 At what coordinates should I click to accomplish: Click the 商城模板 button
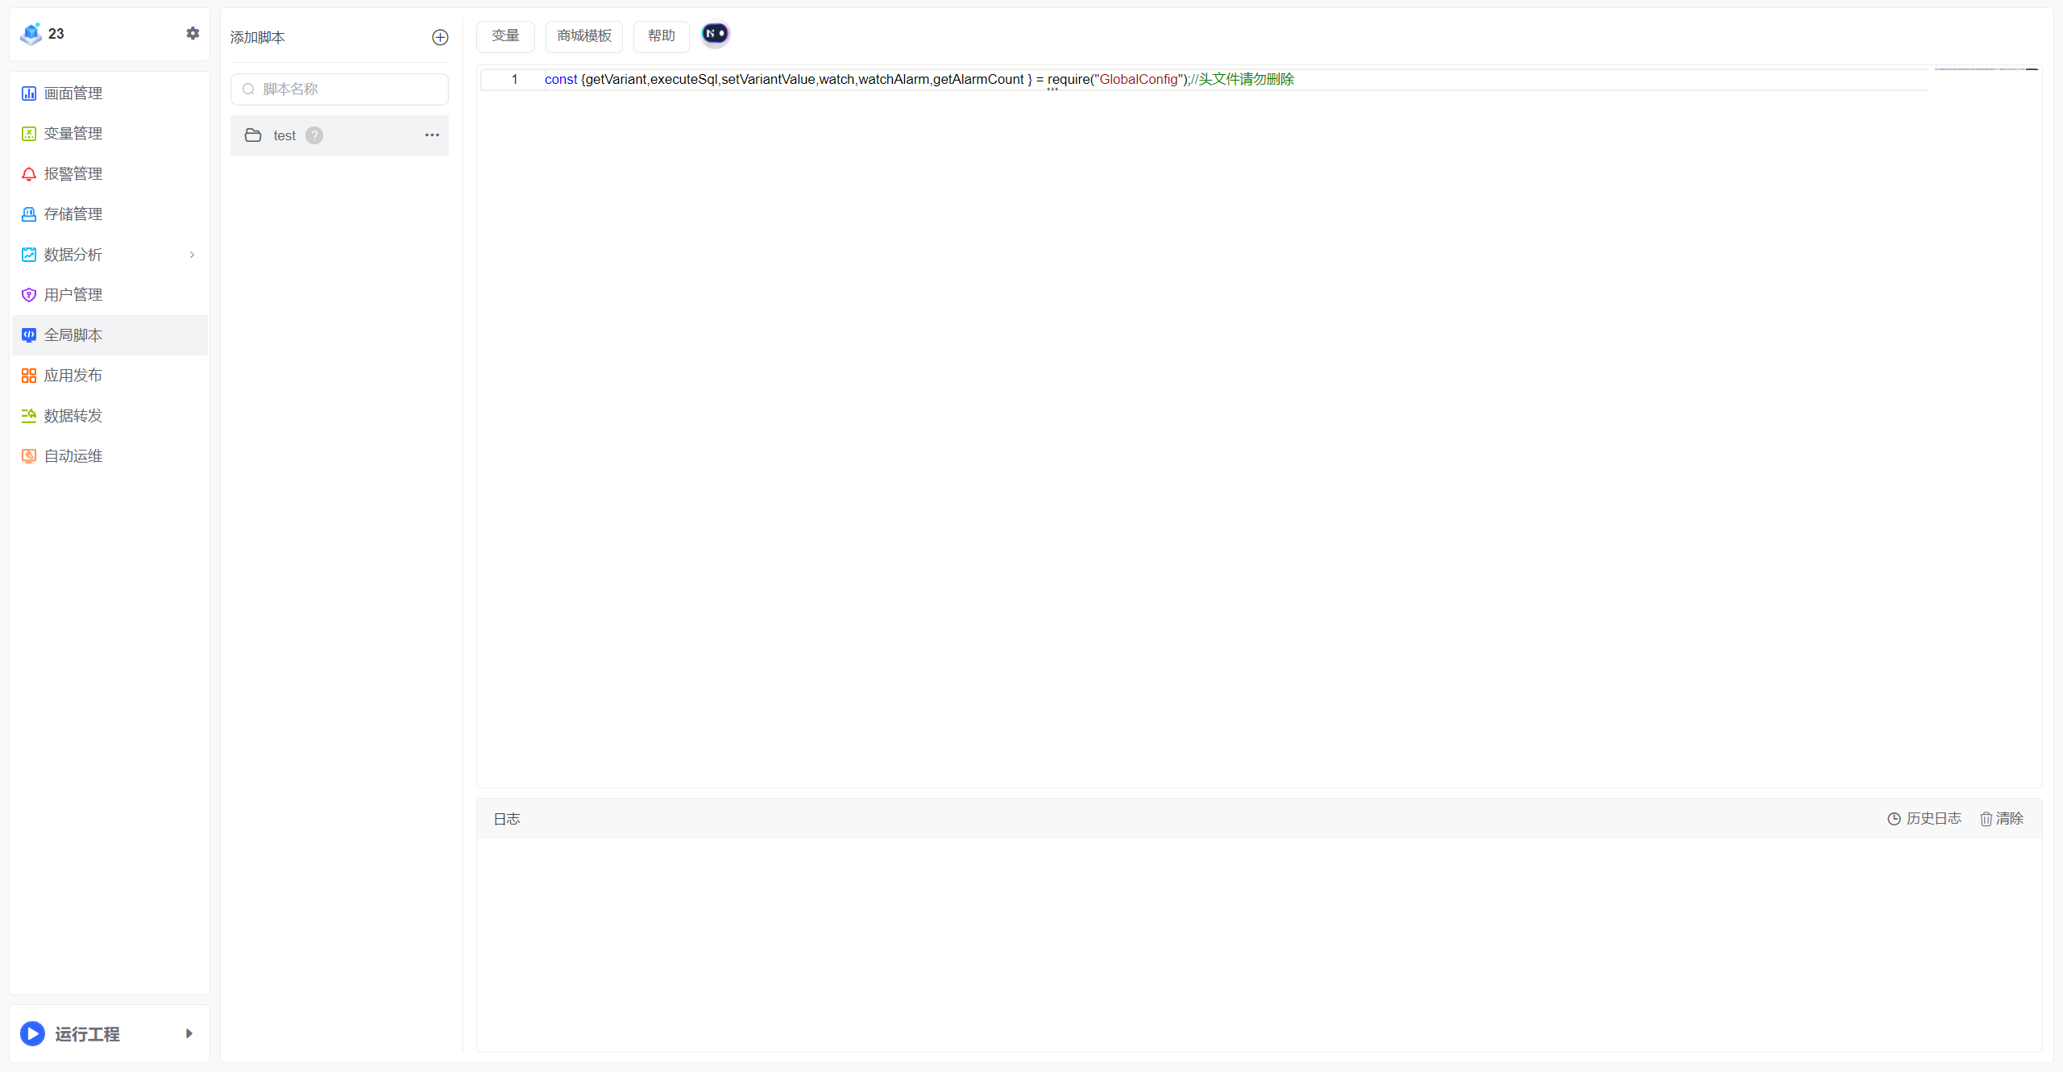pyautogui.click(x=584, y=36)
